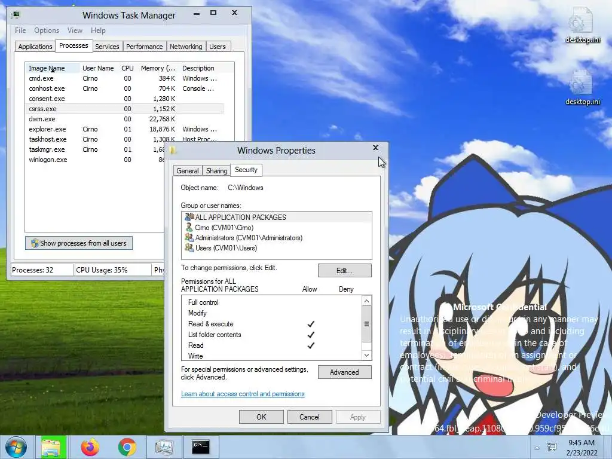Click the Advanced button
Screen dimensions: 612x459
click(x=344, y=372)
